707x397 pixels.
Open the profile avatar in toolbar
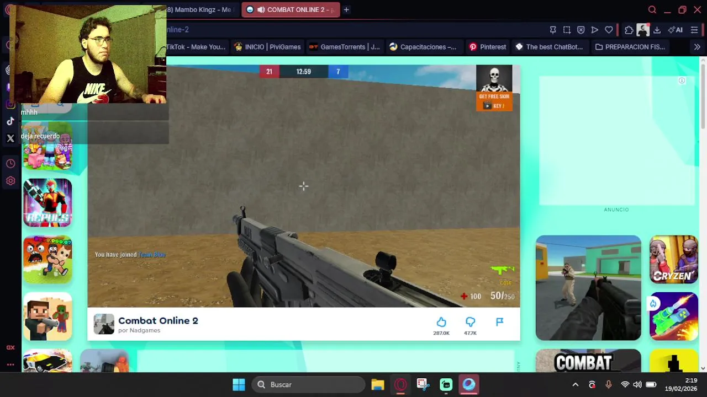pos(642,30)
